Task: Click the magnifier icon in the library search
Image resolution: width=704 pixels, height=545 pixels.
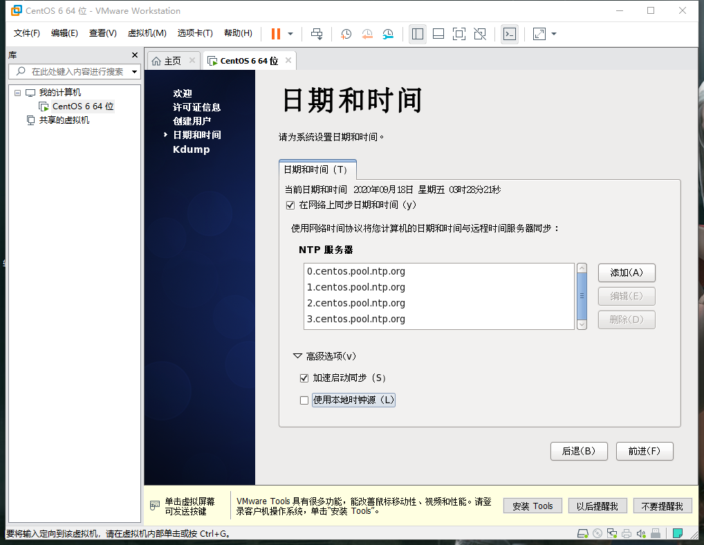Action: coord(21,71)
